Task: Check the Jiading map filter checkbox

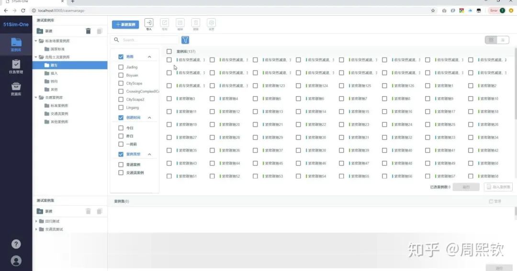Action: (x=121, y=67)
